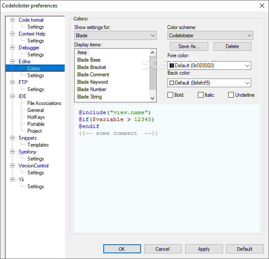269x259 pixels.
Task: Open the Fore color dropdown
Action: [209, 66]
